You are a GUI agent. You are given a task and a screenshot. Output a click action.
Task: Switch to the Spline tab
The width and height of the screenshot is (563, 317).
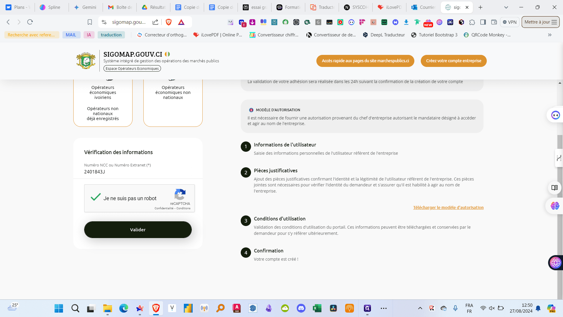pyautogui.click(x=51, y=7)
